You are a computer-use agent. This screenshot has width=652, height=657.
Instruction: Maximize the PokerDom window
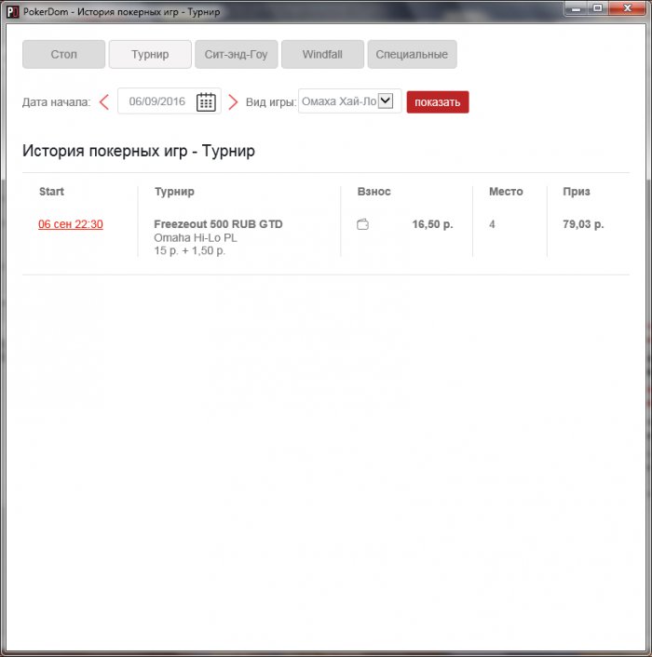click(x=597, y=8)
